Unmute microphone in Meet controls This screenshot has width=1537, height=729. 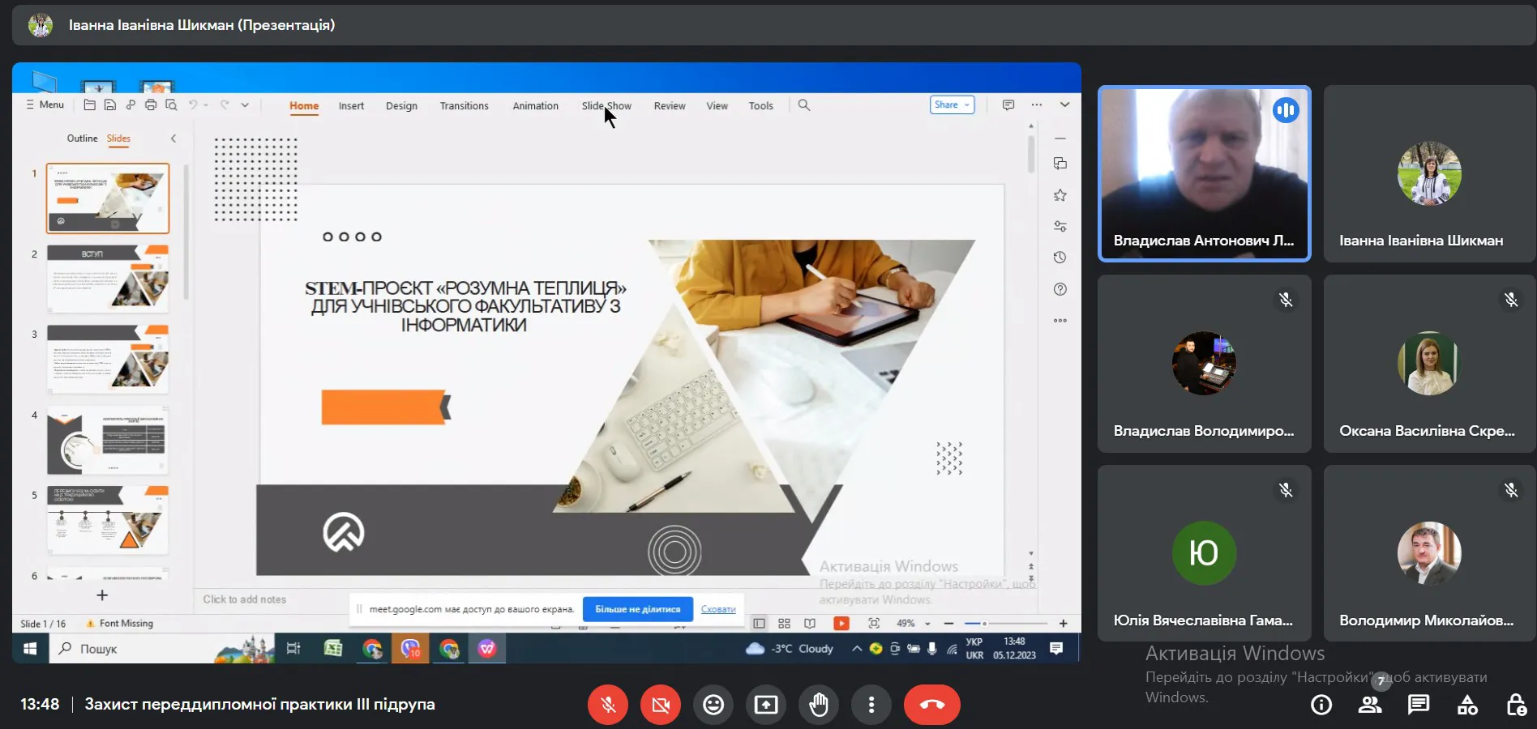coord(608,705)
